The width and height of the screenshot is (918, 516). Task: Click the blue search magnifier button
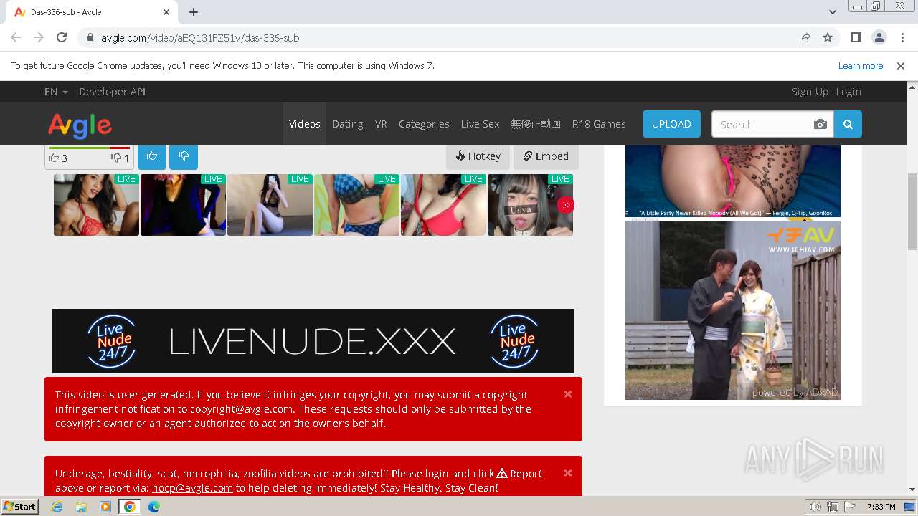point(848,124)
